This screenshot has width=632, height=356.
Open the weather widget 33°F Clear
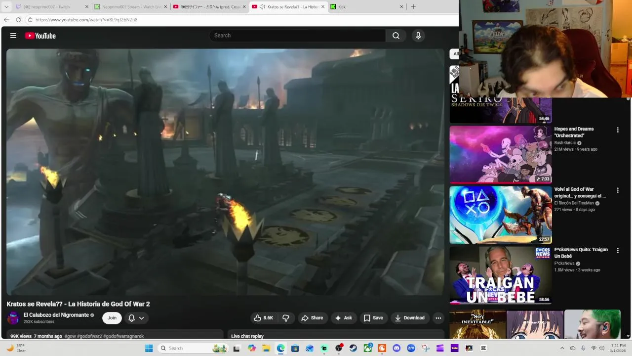click(16, 348)
